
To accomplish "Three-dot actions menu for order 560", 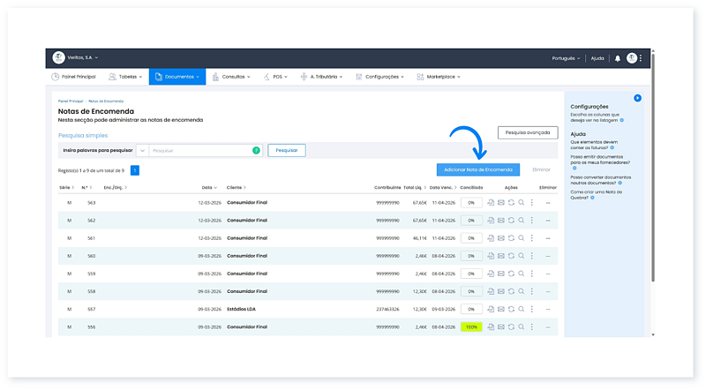I will [532, 256].
